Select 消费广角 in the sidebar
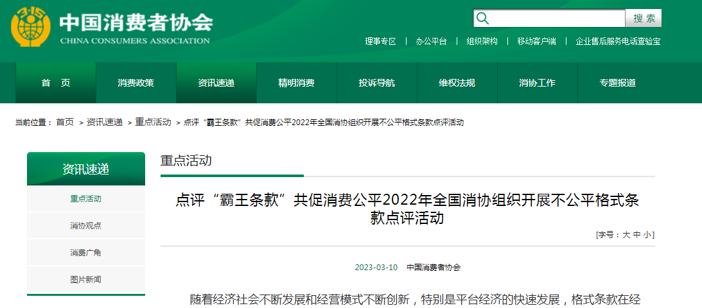Screen dimensions: 702x308 (86, 253)
